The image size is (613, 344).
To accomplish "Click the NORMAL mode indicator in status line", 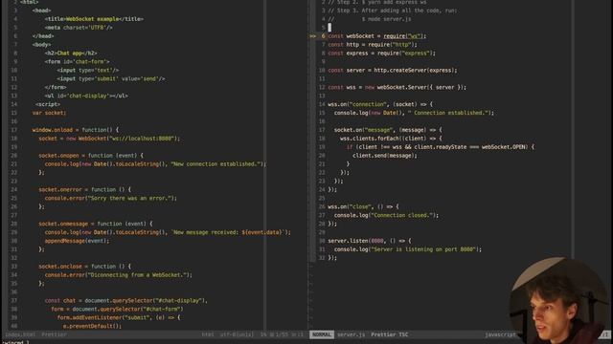I will pyautogui.click(x=322, y=334).
